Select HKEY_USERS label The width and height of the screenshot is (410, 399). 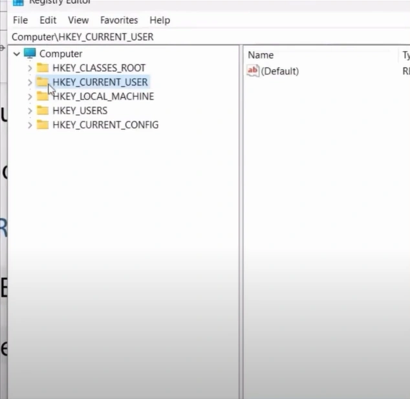(80, 111)
